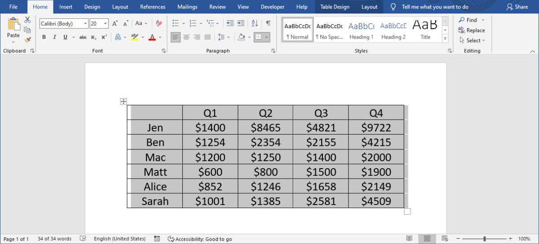Decrease the paragraph indent
Screen dimensions: 539x244
[x=230, y=23]
